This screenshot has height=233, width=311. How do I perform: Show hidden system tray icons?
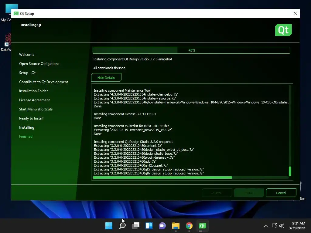(266, 226)
